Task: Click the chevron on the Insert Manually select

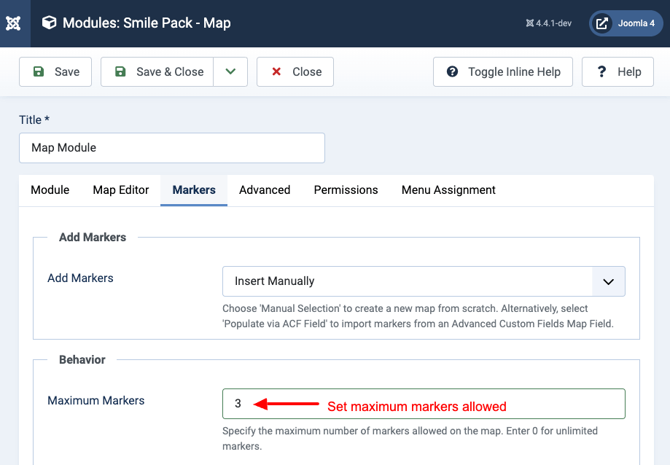Action: (609, 282)
